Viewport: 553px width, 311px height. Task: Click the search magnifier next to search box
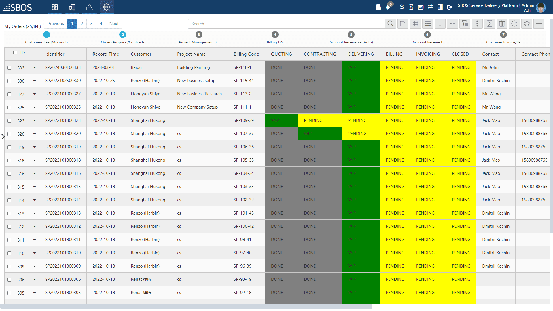[x=390, y=24]
